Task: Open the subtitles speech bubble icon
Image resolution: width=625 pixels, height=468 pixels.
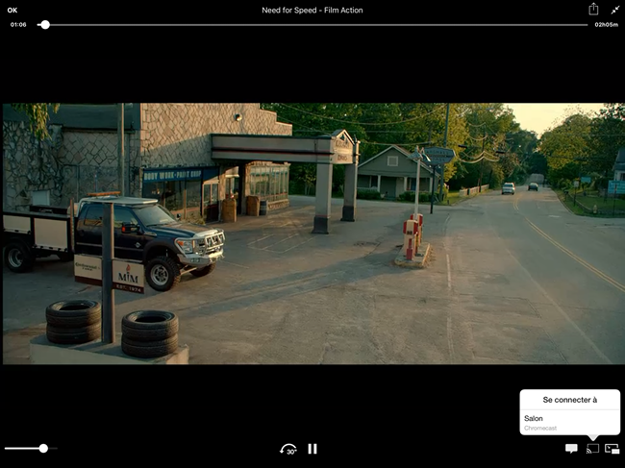Action: 571,449
